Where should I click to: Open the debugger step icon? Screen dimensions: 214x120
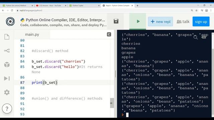click(x=7, y=78)
